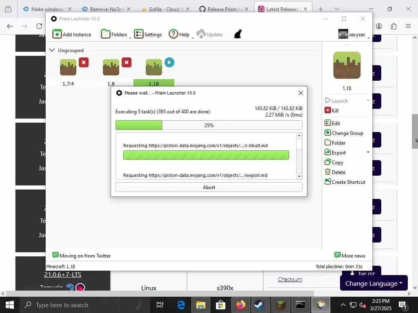Screen dimensions: 418x313
Task: Click the c-libutl.md download progress bar
Action: click(x=206, y=155)
